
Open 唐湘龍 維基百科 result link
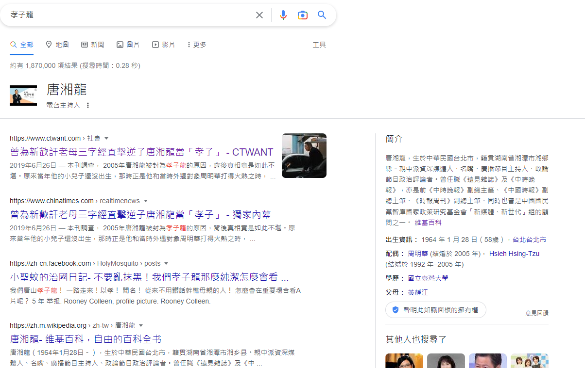(86, 339)
